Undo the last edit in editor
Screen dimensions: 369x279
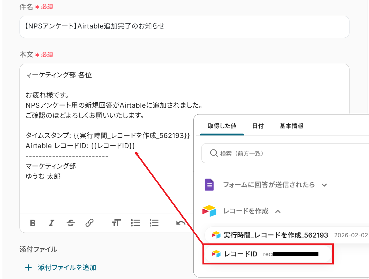pyautogui.click(x=180, y=223)
